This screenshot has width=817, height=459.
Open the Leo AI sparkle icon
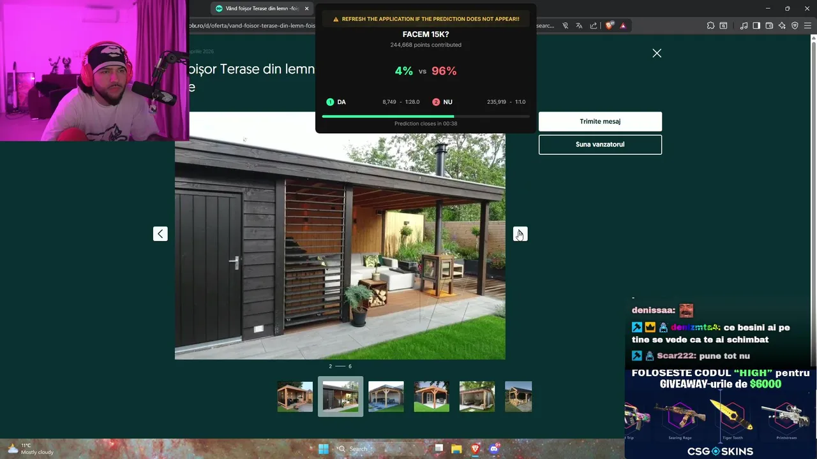782,25
